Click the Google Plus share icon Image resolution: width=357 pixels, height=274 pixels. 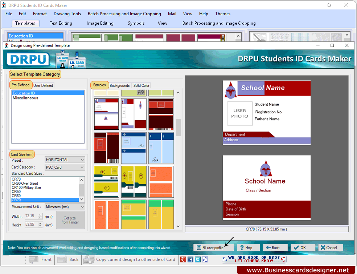click(x=183, y=259)
